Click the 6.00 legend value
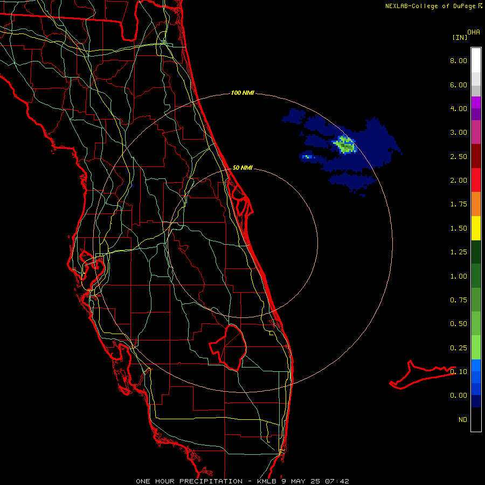This screenshot has height=485, width=485. 459,85
